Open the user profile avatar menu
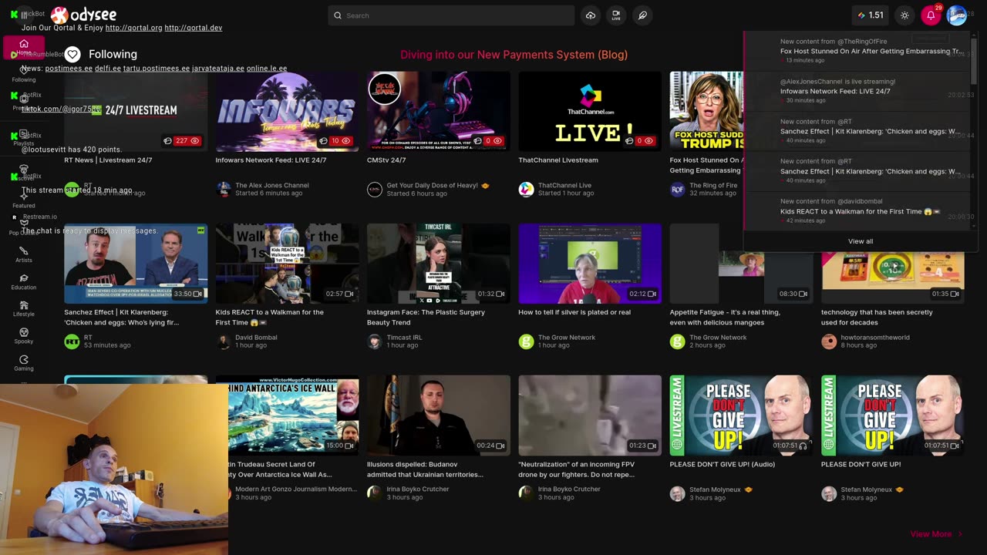Viewport: 987px width, 555px height. 956,15
